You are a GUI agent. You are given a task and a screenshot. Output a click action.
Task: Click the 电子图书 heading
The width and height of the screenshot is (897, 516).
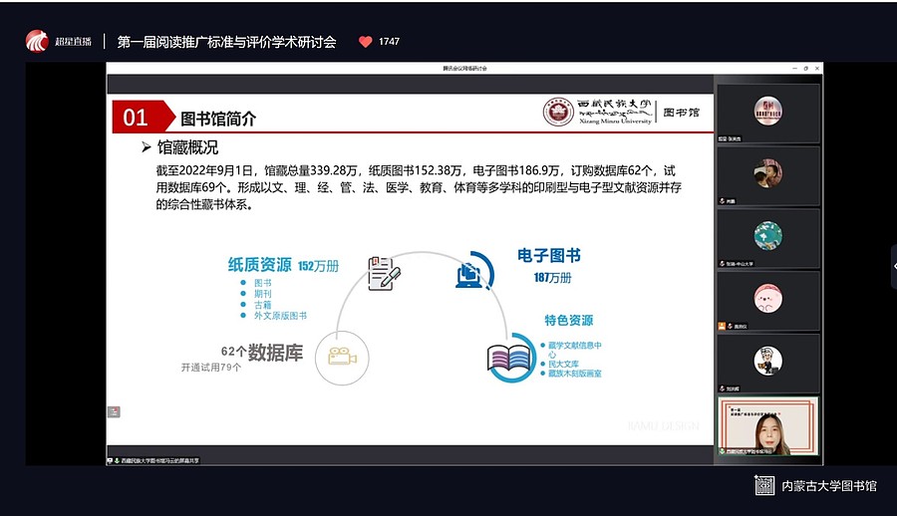tap(549, 256)
